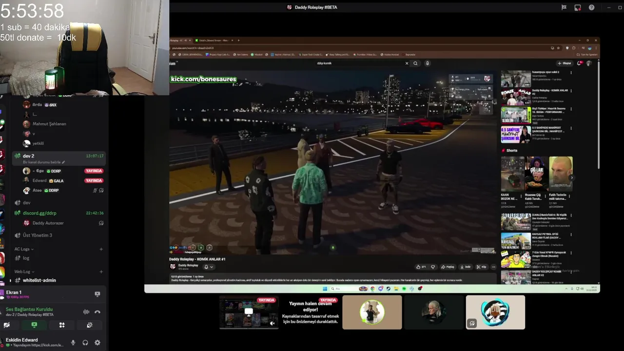Watch Ege's stream via YAYINDA badge
624x351 pixels.
pos(94,171)
